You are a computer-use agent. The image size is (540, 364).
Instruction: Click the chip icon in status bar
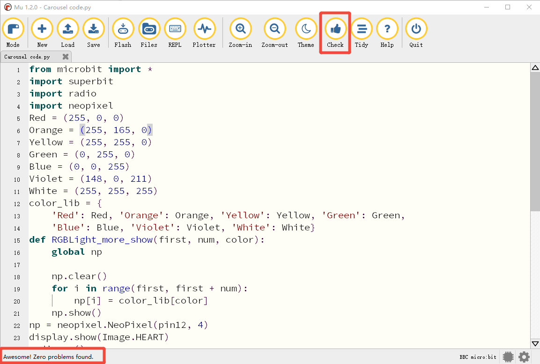click(508, 357)
